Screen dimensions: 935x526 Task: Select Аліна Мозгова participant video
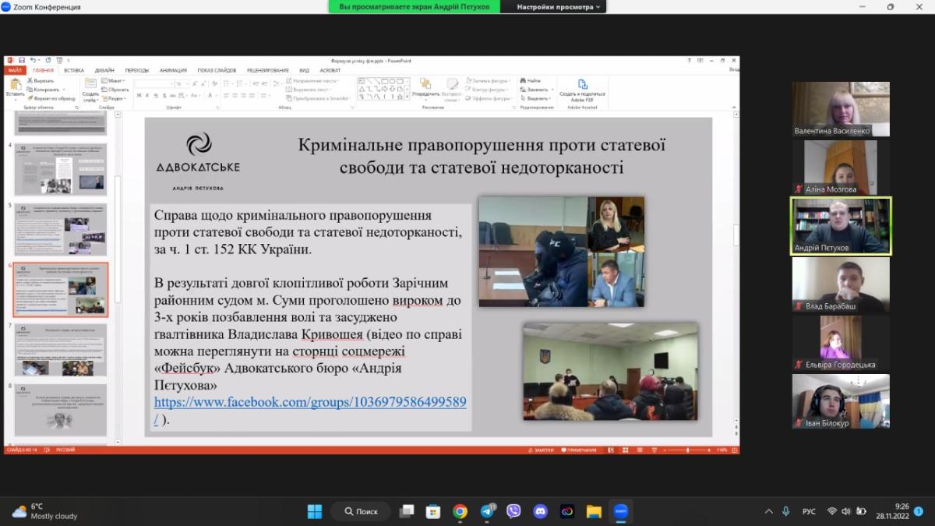841,168
